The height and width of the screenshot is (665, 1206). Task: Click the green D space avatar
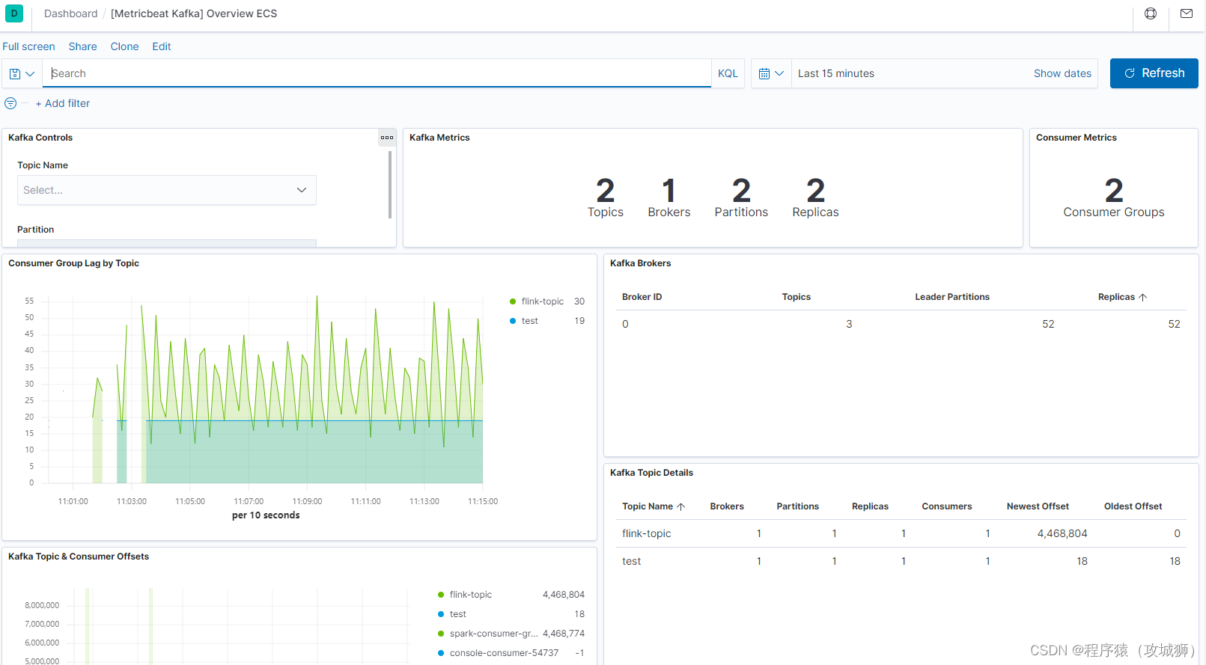13,13
